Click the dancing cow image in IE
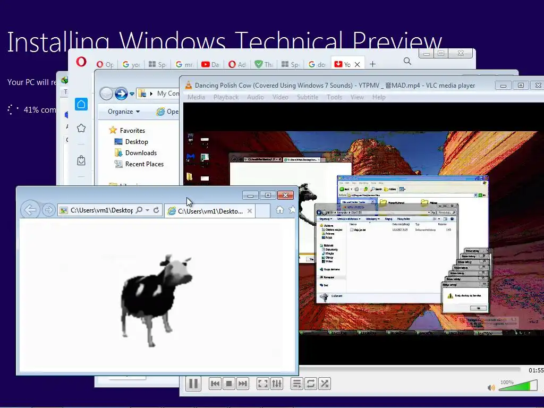The width and height of the screenshot is (544, 408). [156, 300]
